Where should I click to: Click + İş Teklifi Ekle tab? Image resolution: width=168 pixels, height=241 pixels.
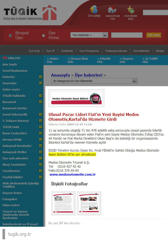(x=150, y=60)
